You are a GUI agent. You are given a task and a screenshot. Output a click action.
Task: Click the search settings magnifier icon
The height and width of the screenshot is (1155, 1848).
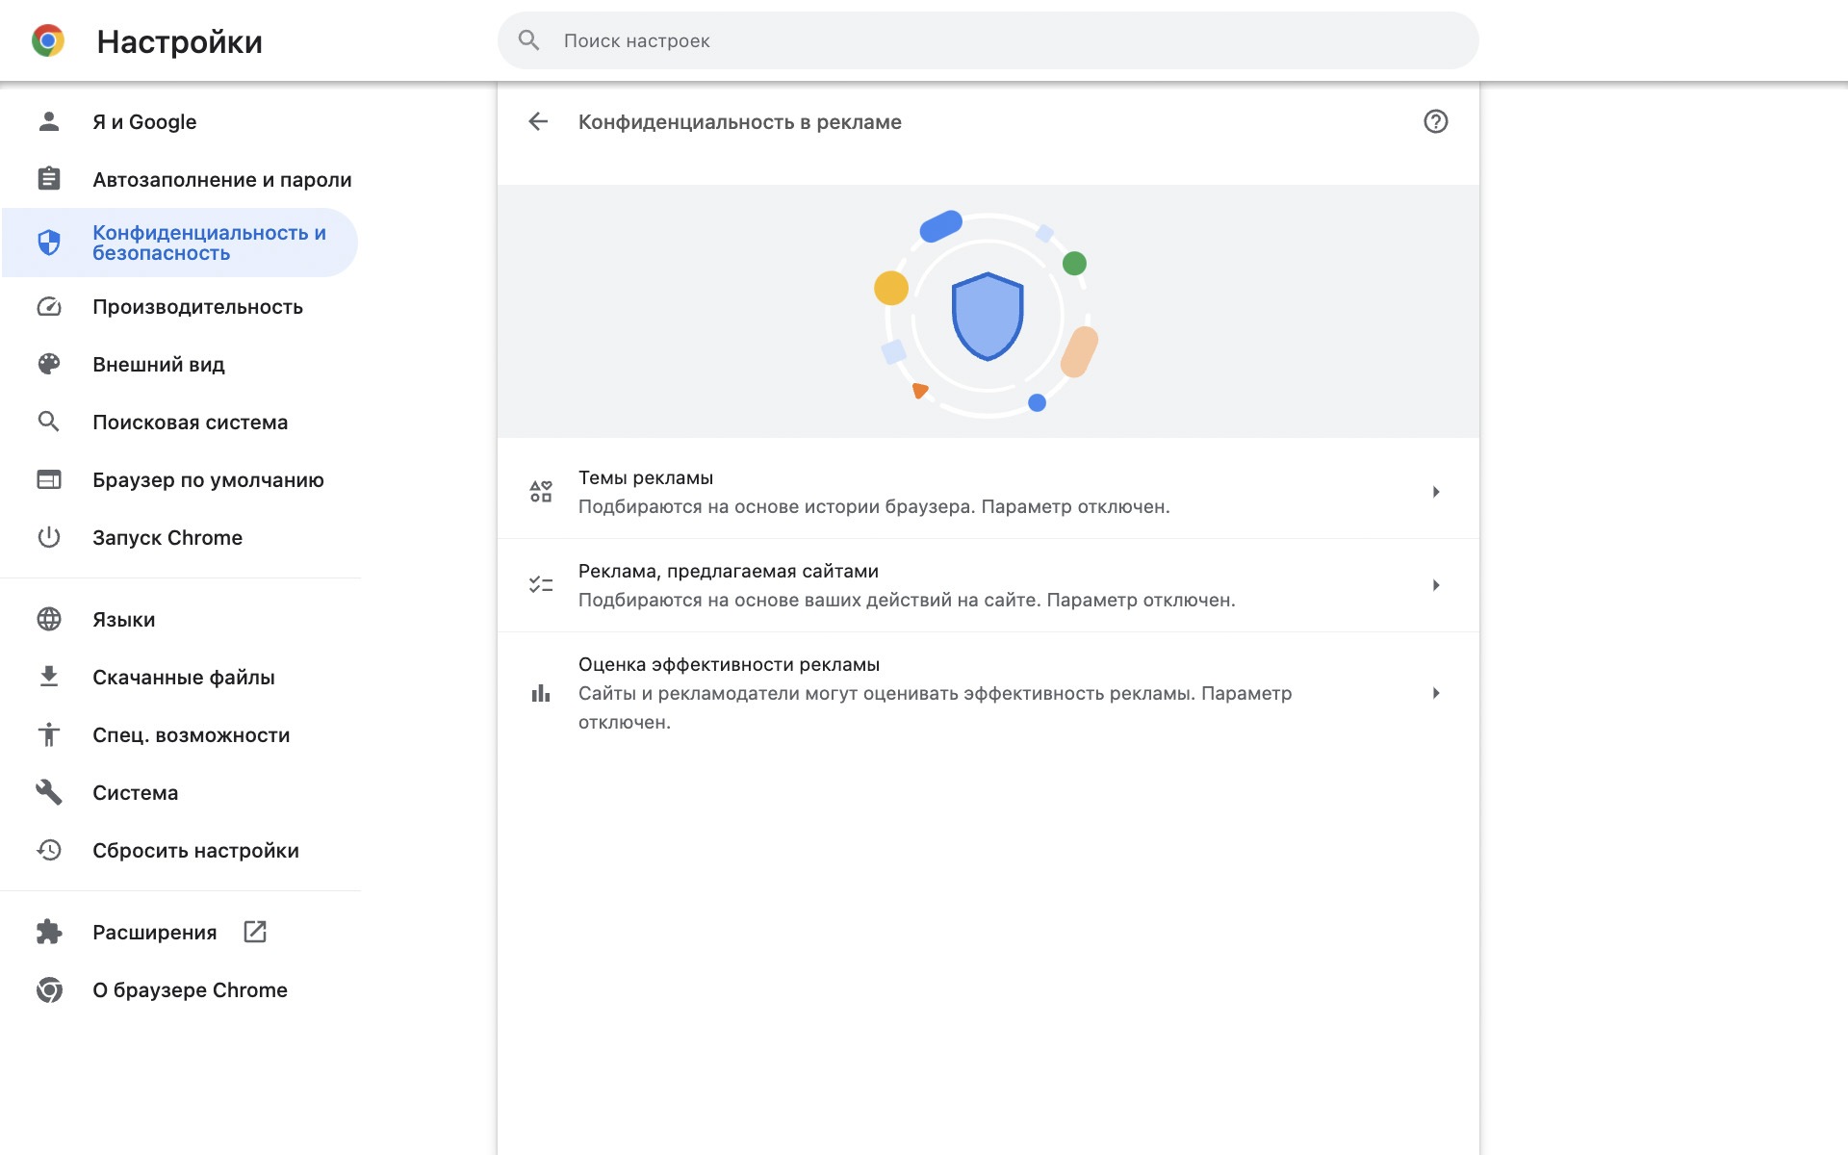(x=526, y=39)
